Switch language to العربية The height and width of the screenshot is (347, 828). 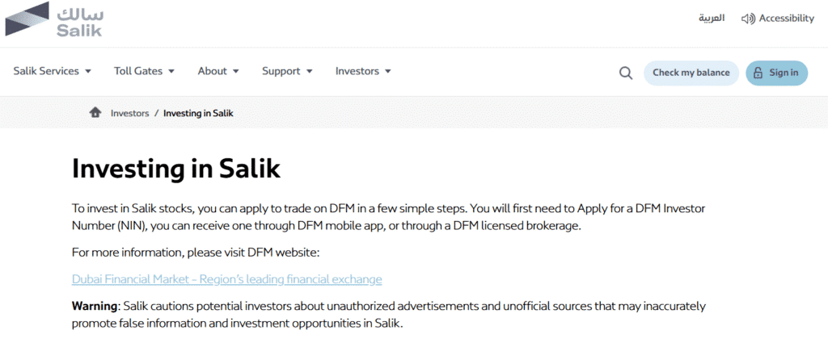pos(712,19)
